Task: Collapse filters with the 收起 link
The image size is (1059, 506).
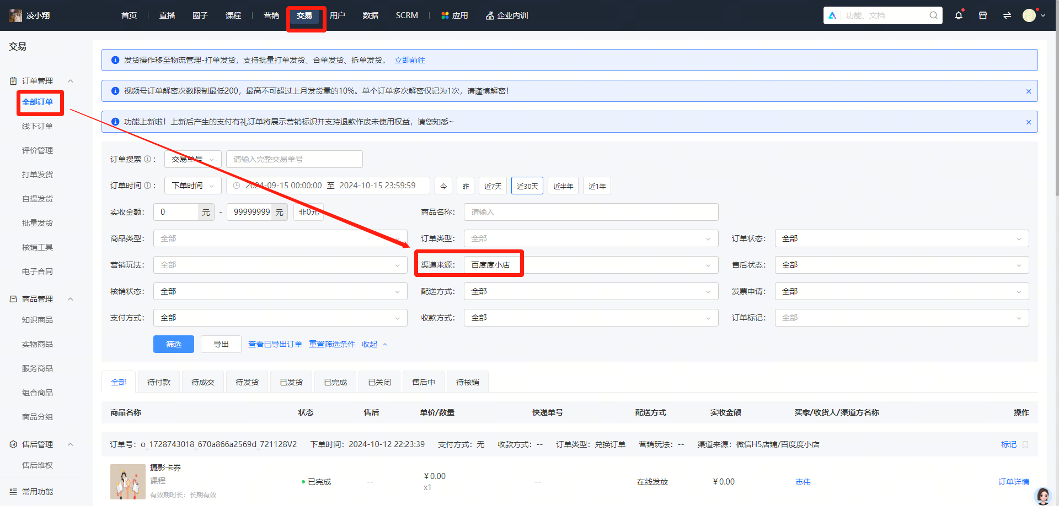Action: tap(375, 344)
